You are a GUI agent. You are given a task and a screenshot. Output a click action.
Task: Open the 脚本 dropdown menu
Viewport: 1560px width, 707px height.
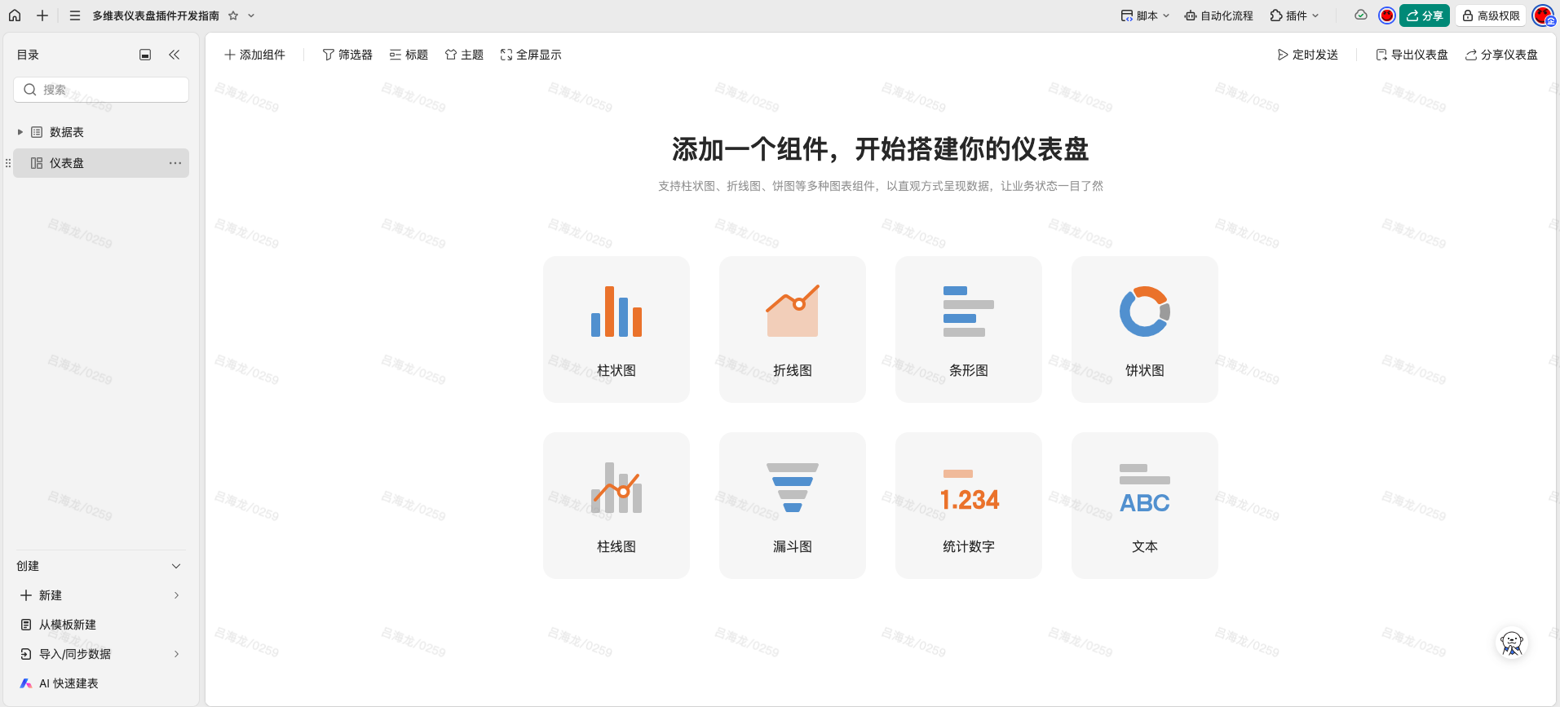tap(1145, 15)
